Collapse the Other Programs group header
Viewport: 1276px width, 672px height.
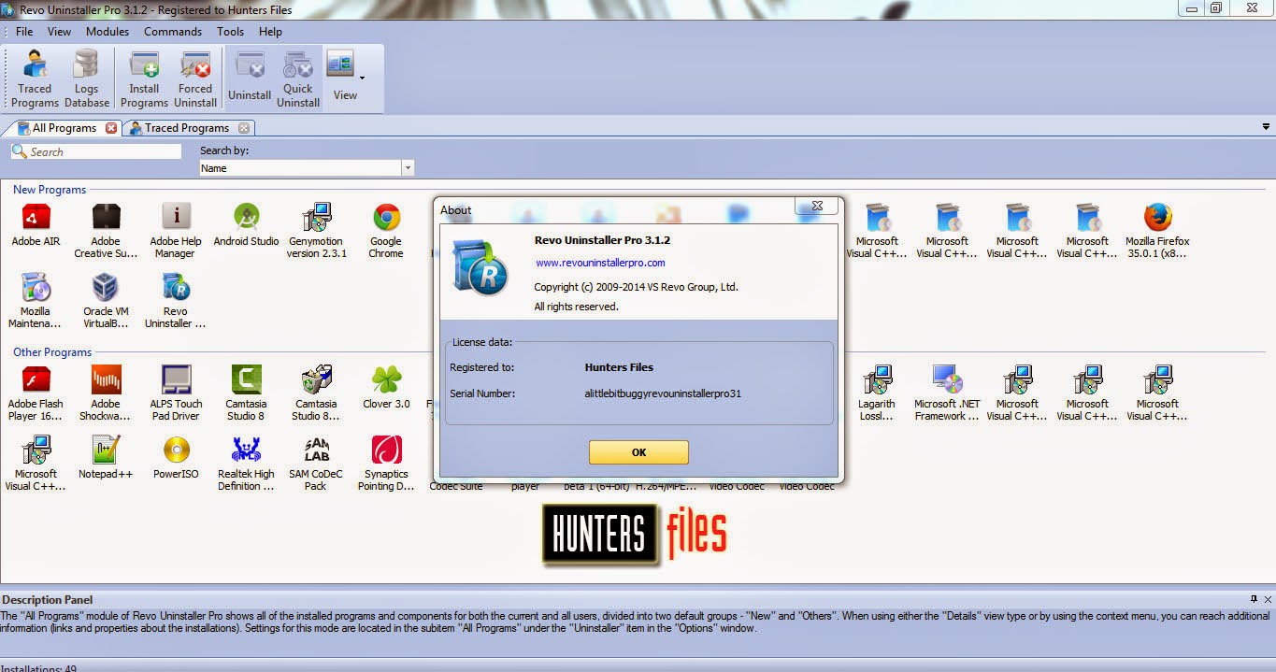(x=52, y=352)
